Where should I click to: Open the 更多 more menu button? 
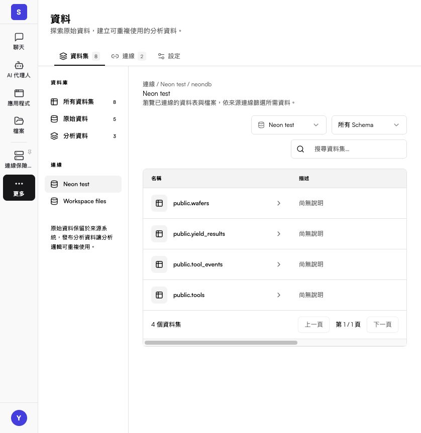tap(19, 188)
